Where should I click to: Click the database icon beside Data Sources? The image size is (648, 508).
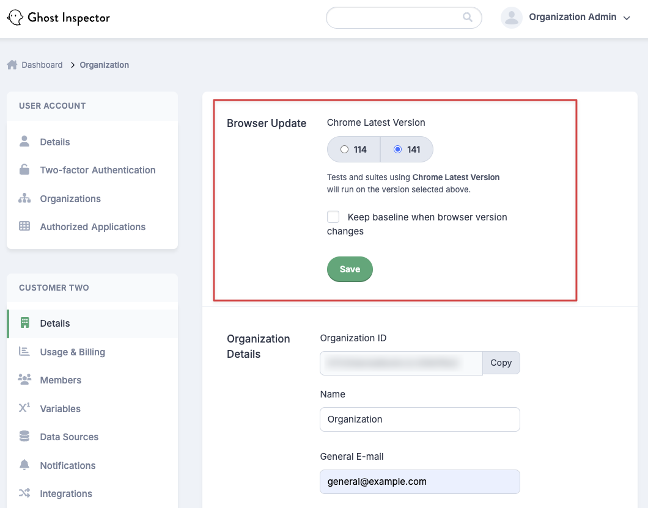[x=24, y=437]
